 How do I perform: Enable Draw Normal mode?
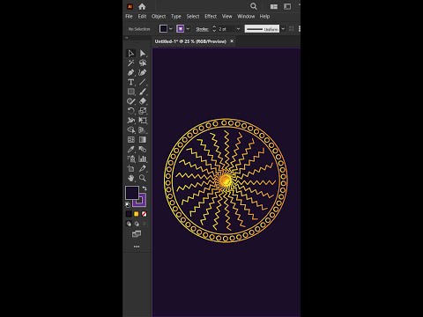tap(129, 224)
